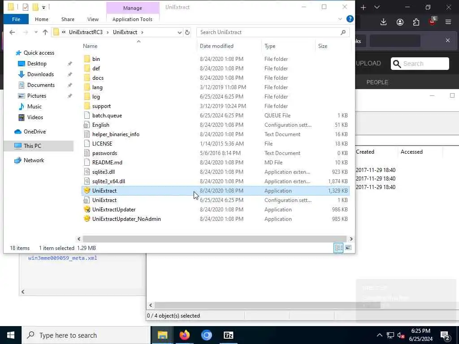The width and height of the screenshot is (459, 344).
Task: Click the website Search field
Action: pos(420,64)
